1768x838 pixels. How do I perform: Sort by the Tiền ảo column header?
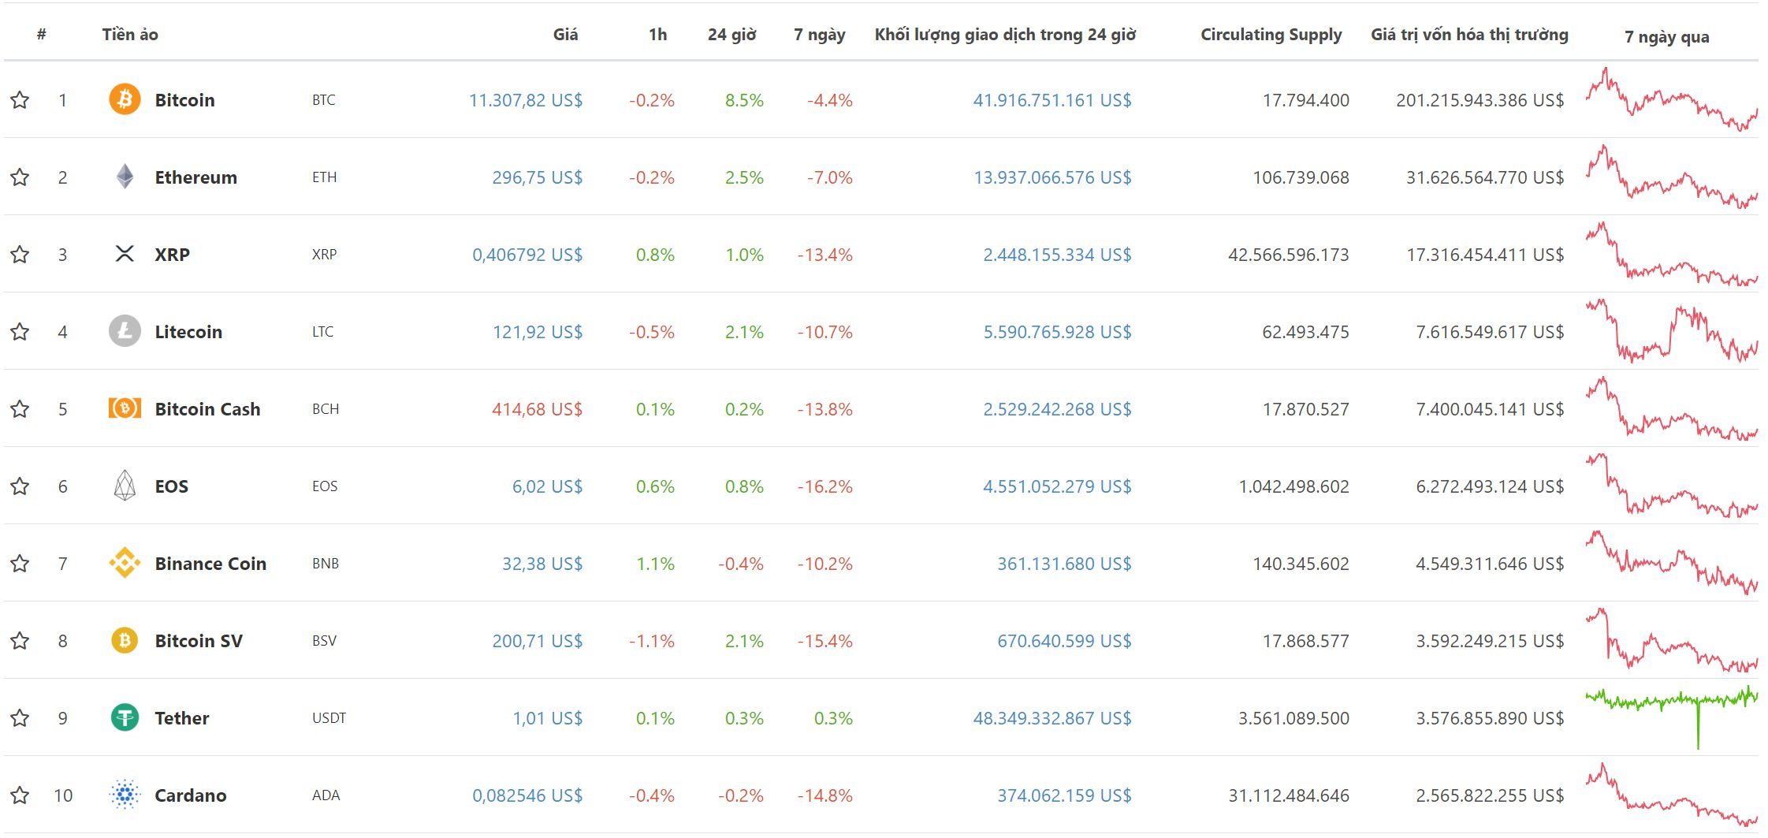(130, 34)
